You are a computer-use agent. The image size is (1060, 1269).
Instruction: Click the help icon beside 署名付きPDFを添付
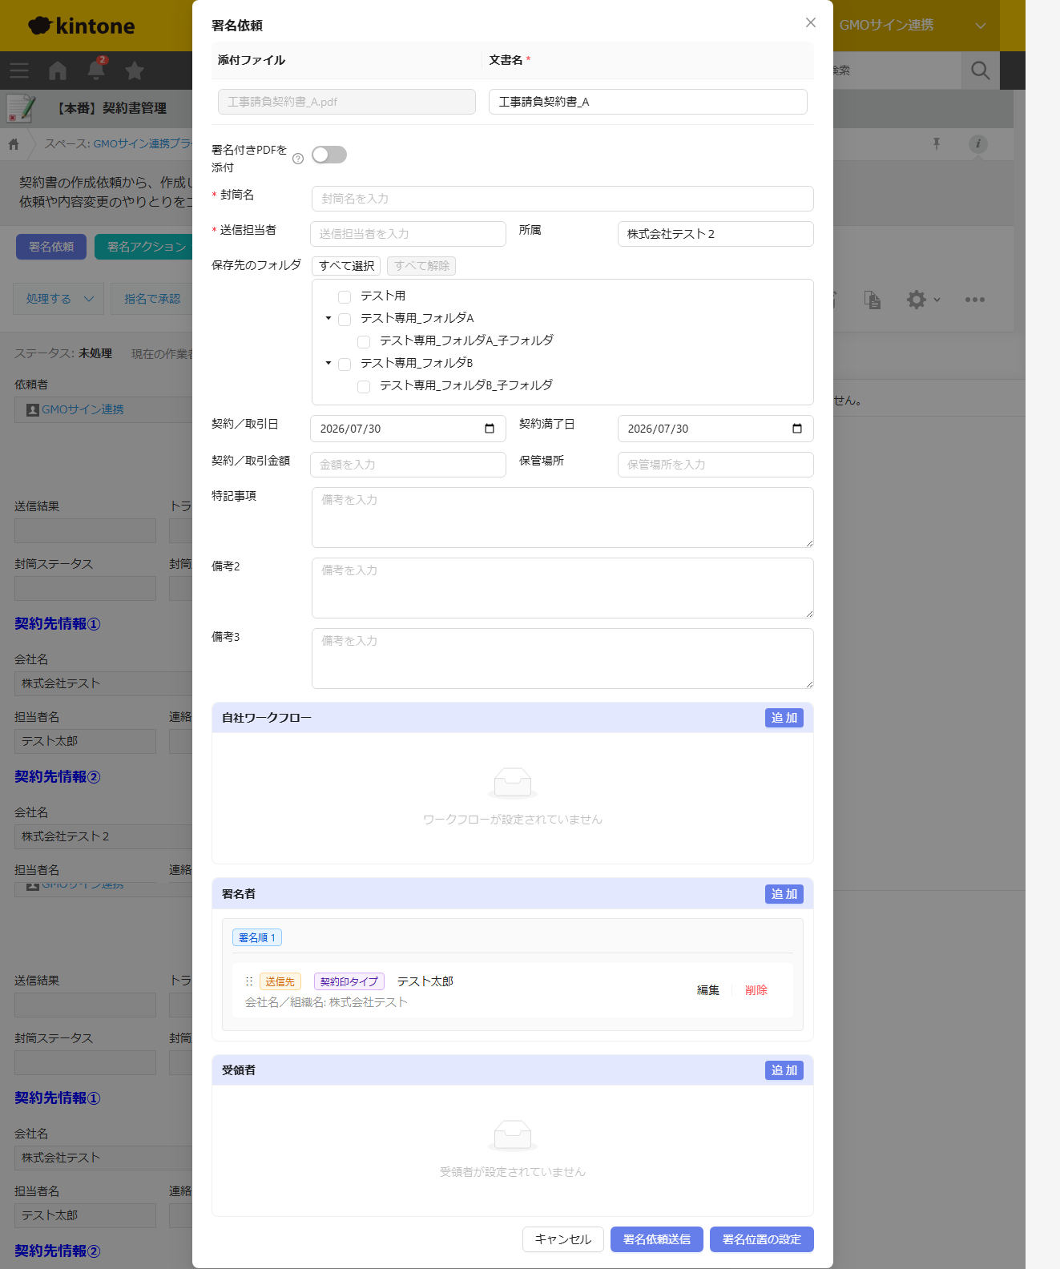pos(298,159)
